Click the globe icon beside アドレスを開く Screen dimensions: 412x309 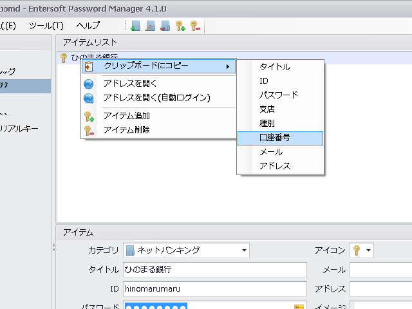(x=89, y=84)
